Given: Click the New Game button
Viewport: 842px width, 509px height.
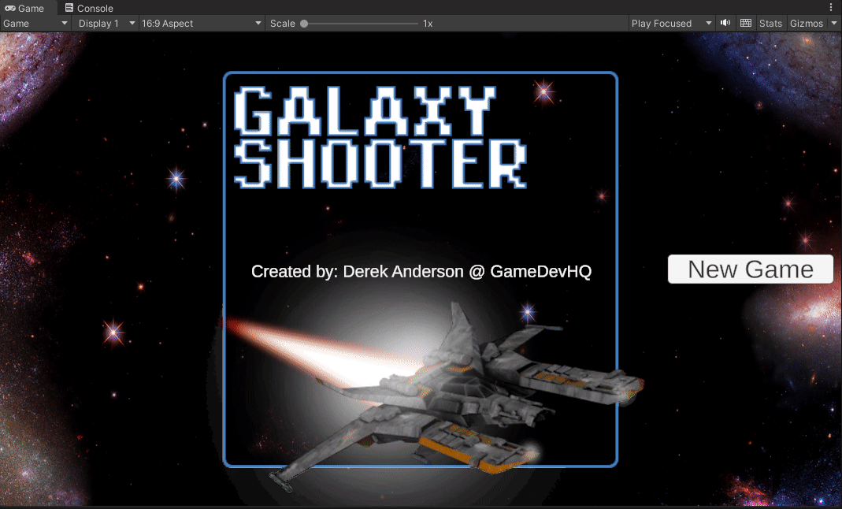Looking at the screenshot, I should coord(750,269).
